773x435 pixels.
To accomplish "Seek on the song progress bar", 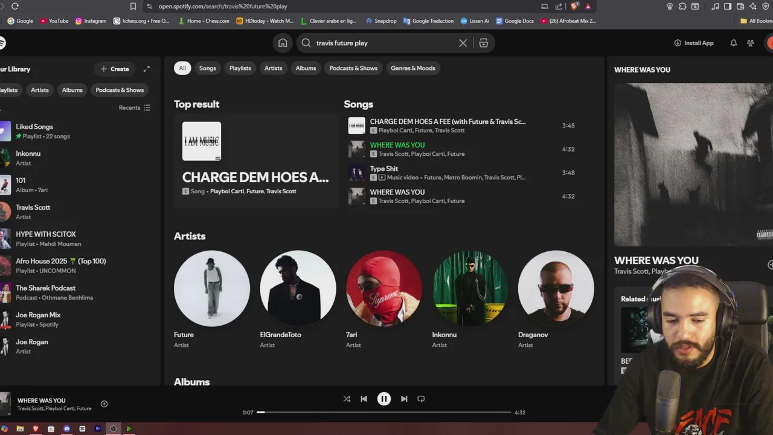I will [384, 412].
